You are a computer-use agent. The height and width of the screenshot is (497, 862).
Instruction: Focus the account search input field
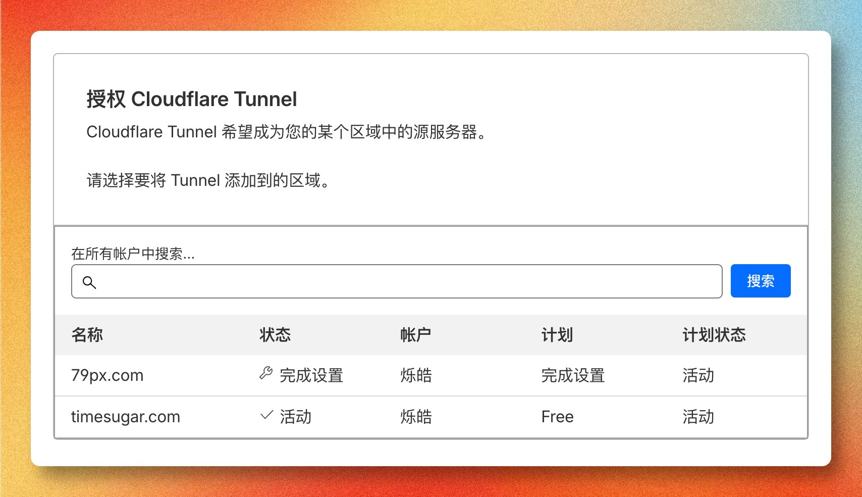click(397, 281)
